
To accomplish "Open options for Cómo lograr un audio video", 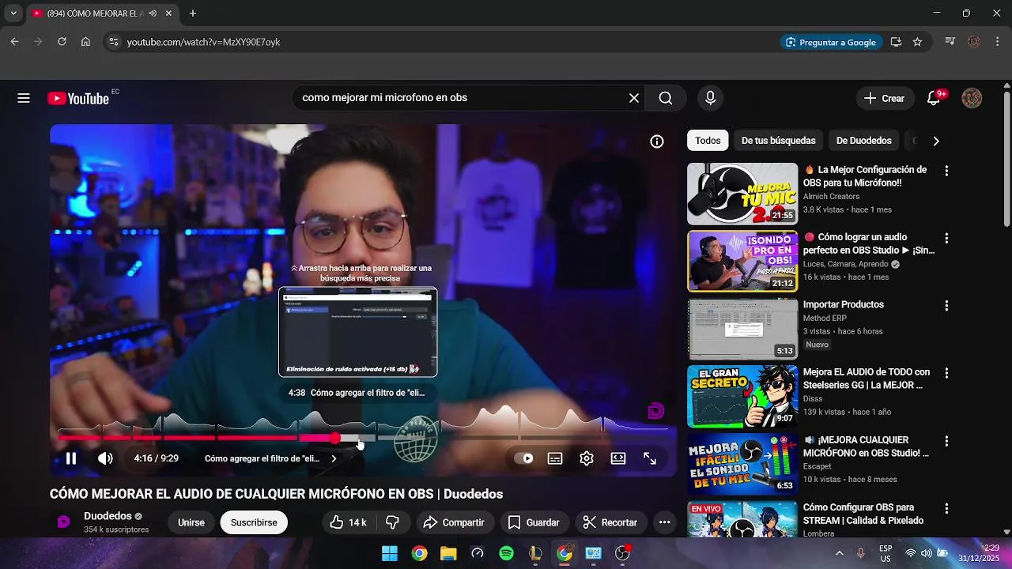I will (946, 238).
